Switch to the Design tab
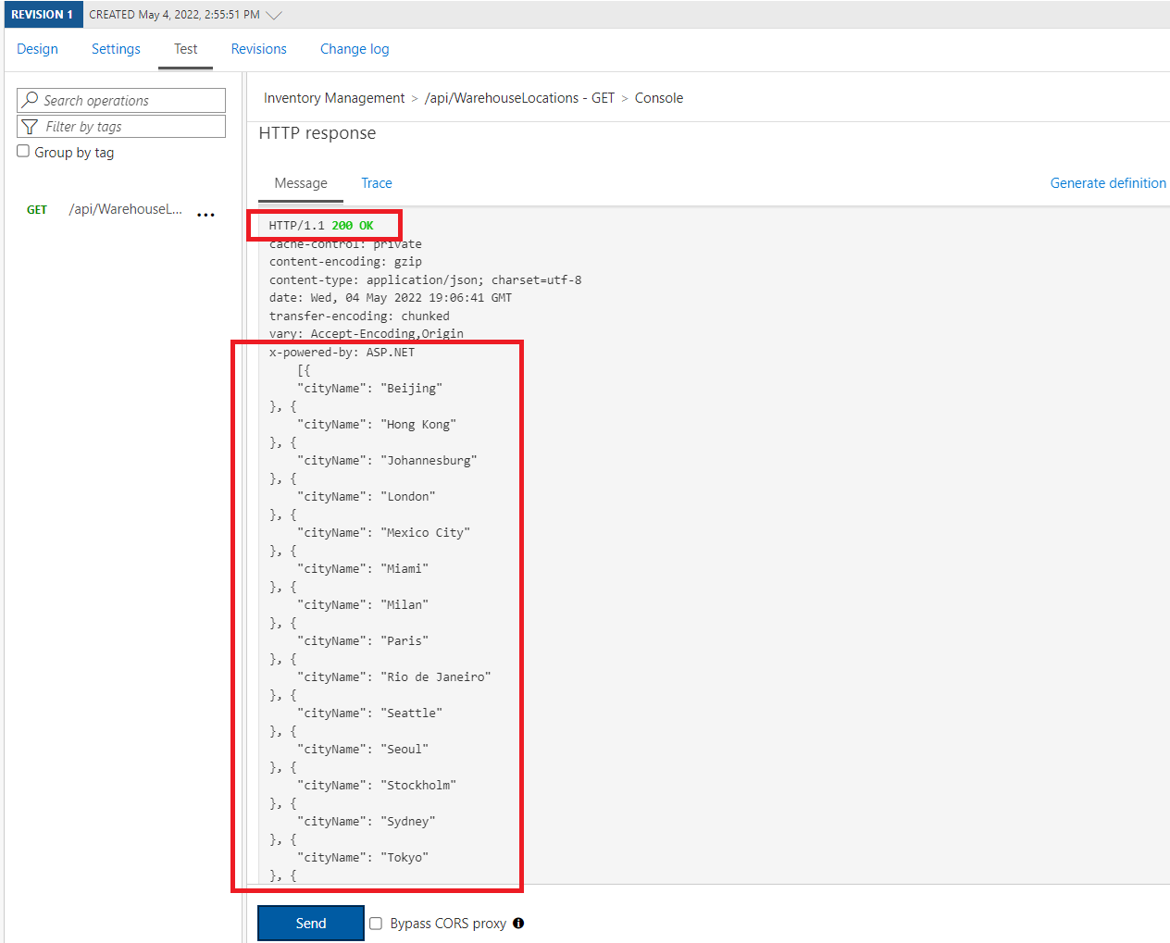Viewport: 1170px width, 943px height. [x=37, y=48]
